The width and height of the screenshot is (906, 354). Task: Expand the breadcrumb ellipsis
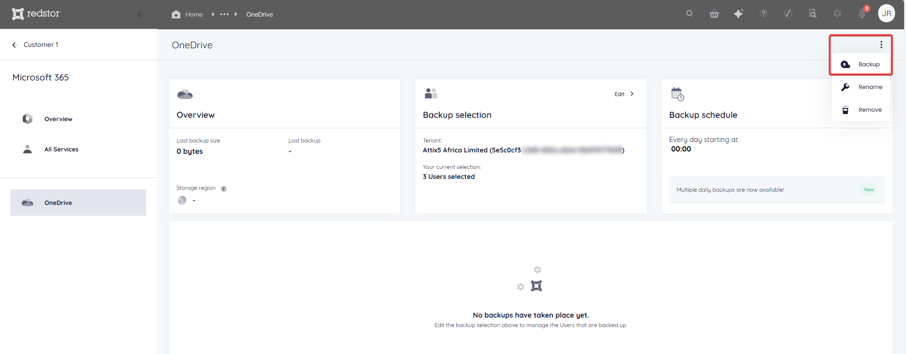pos(224,14)
